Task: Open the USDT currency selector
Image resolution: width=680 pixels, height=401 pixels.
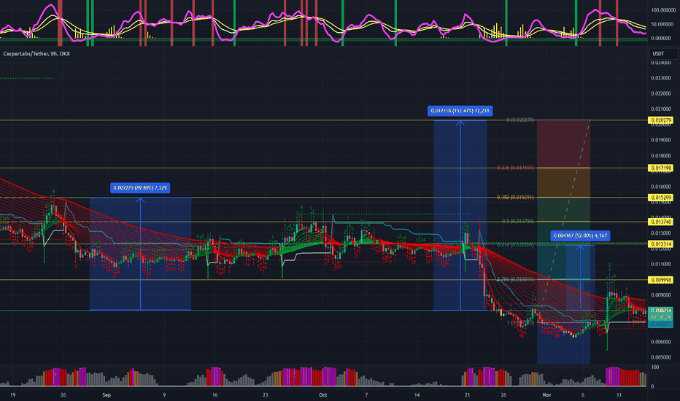Action: pos(663,54)
